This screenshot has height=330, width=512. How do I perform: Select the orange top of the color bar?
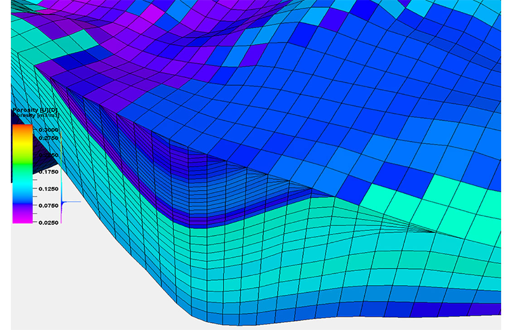point(22,129)
